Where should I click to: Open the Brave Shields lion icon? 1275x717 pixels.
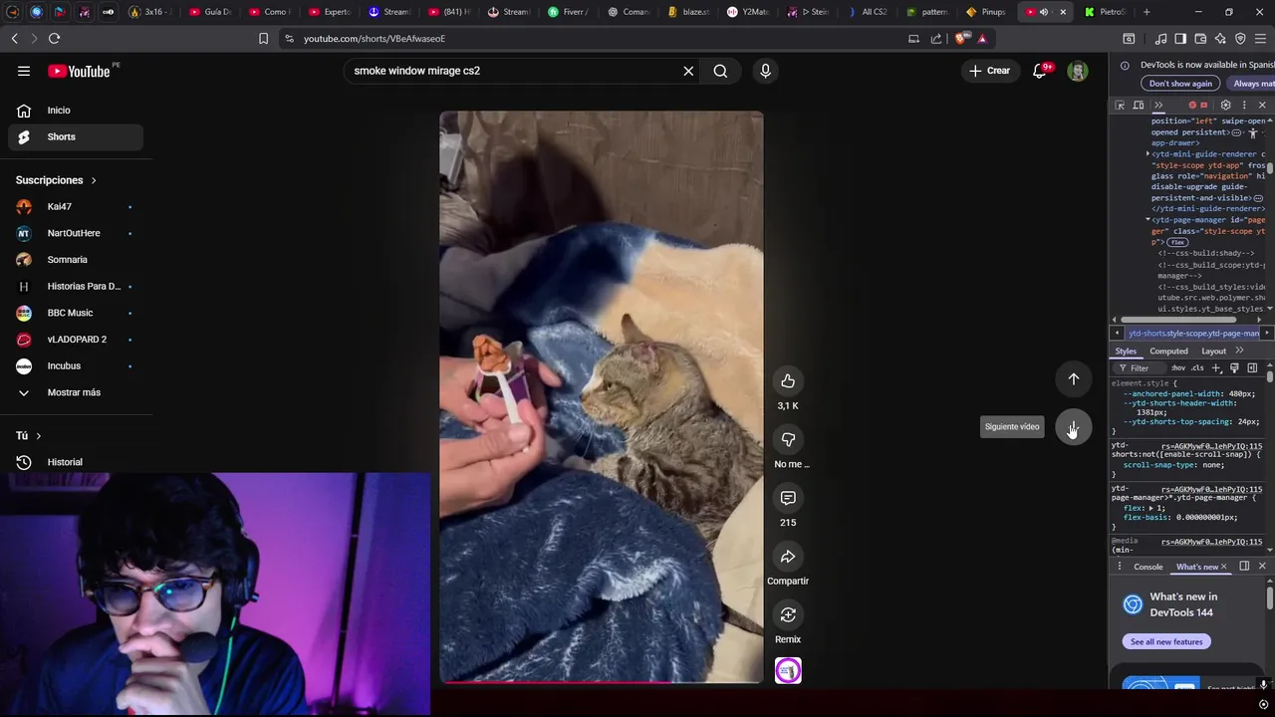coord(961,39)
